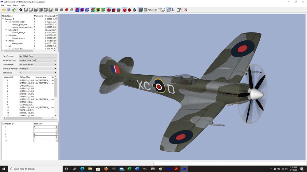
Task: Select the WHITE_LIGHT material row
Action: (x=29, y=110)
